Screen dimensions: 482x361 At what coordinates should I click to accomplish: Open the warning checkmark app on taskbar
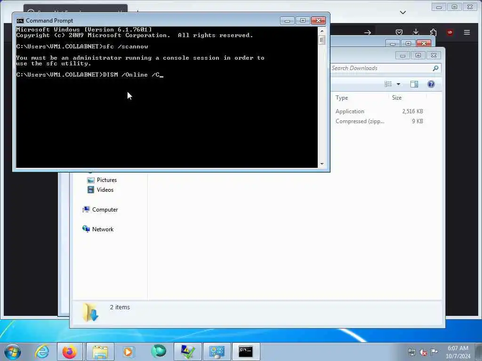pyautogui.click(x=188, y=352)
